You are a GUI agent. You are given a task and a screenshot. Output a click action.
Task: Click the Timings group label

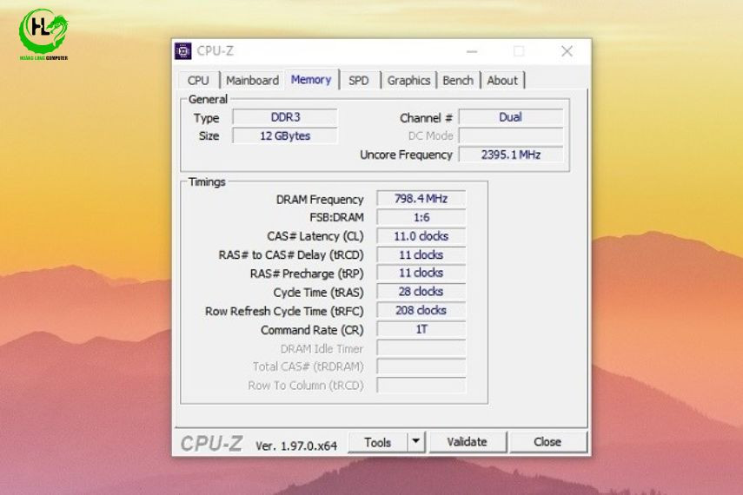[207, 181]
